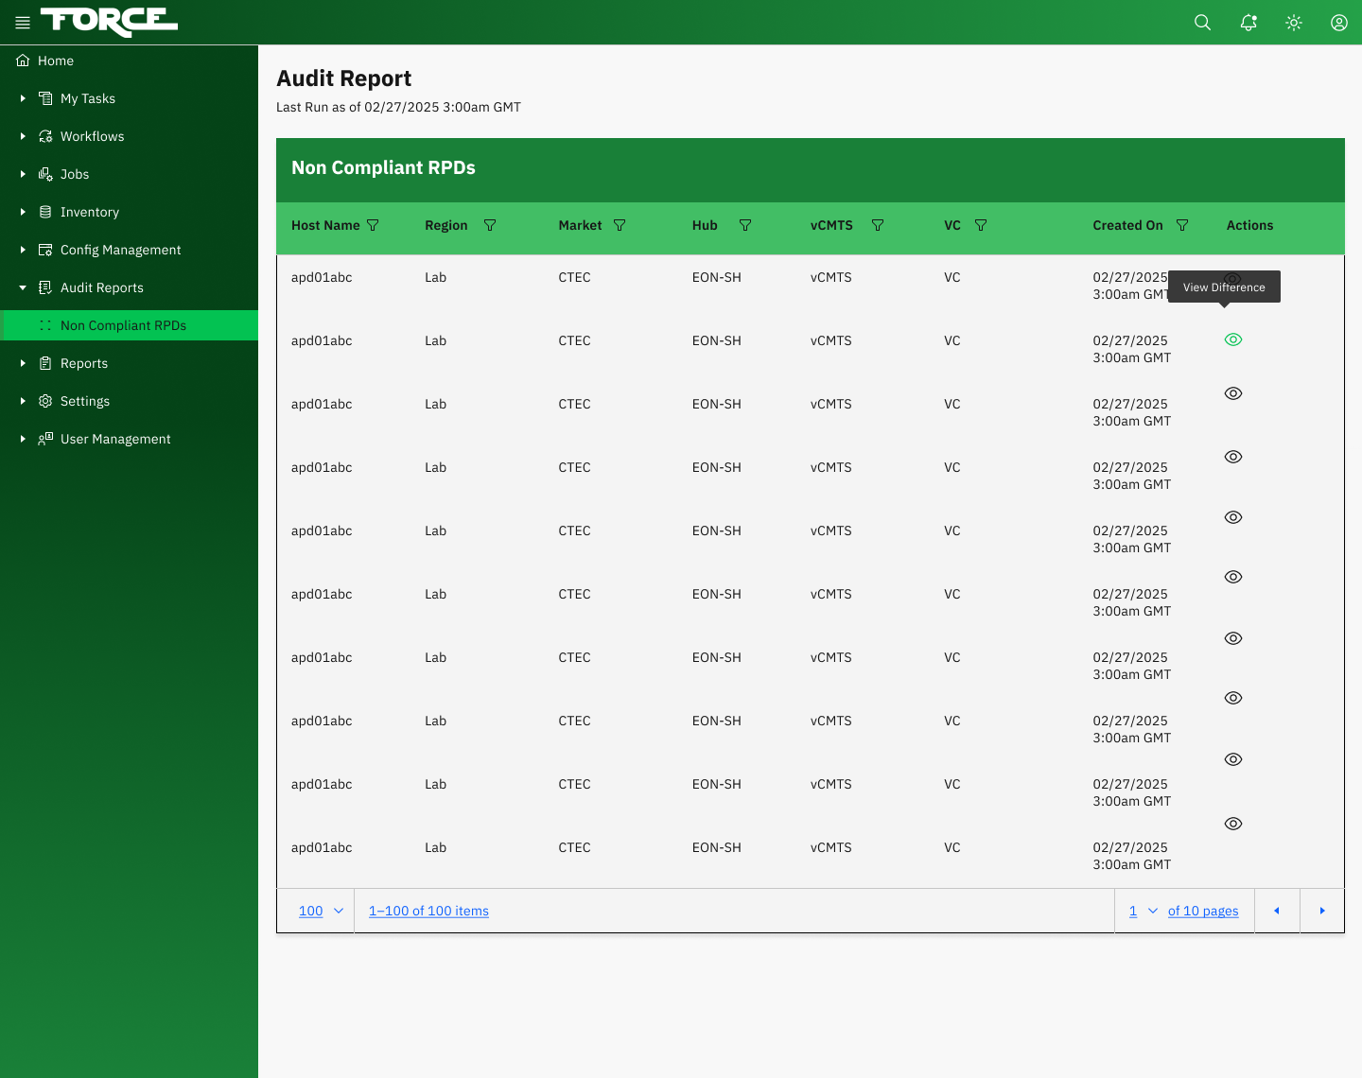This screenshot has width=1362, height=1078.
Task: Open the hamburger navigation menu
Action: (23, 23)
